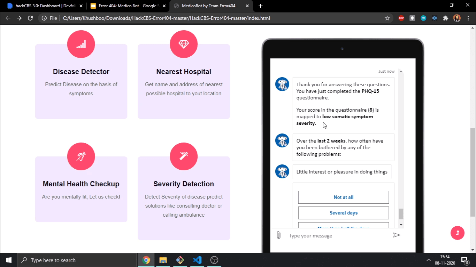Reload the page with the refresh icon
Viewport: 476px width, 267px height.
click(x=30, y=18)
